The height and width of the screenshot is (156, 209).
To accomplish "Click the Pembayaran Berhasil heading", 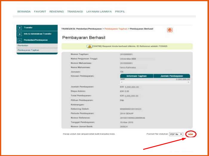I will click(84, 37).
